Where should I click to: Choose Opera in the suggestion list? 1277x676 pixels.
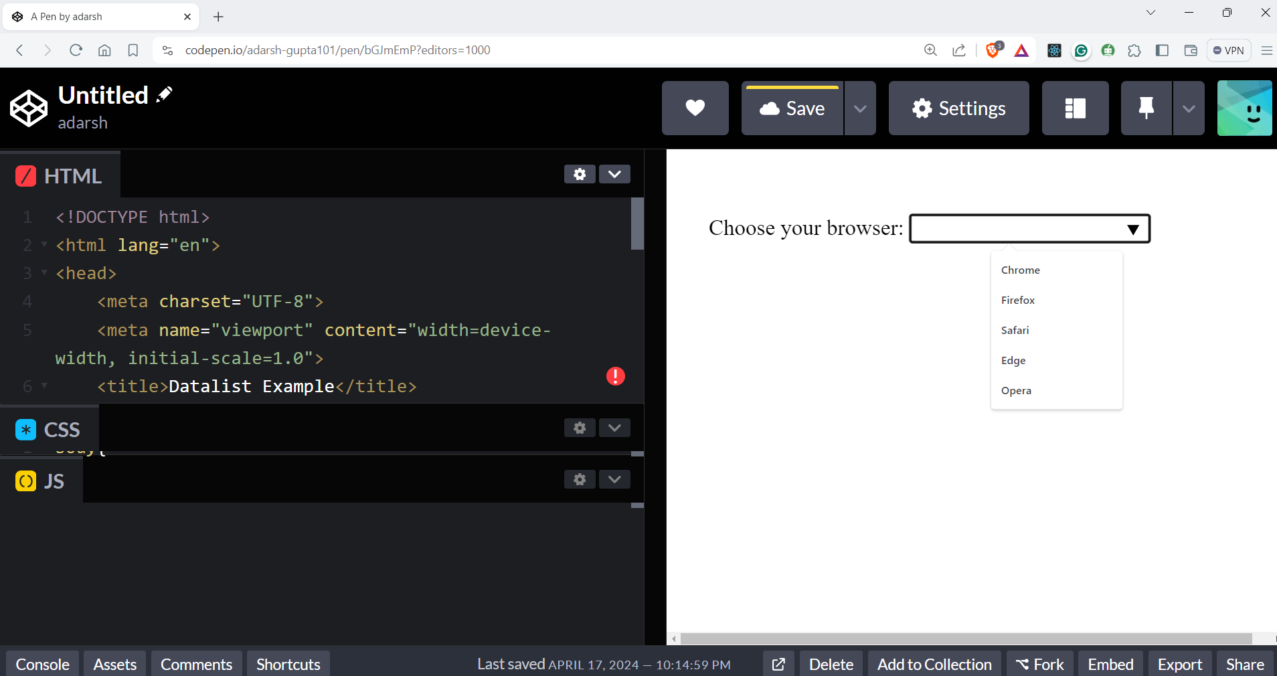point(1016,391)
